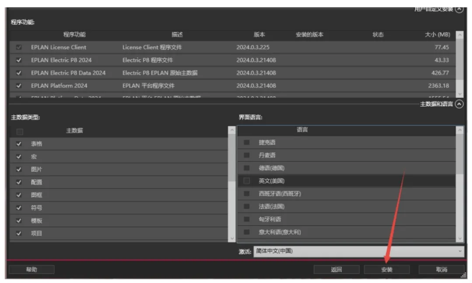Check the 丹麦语 language checkbox
This screenshot has width=472, height=283.
point(246,155)
